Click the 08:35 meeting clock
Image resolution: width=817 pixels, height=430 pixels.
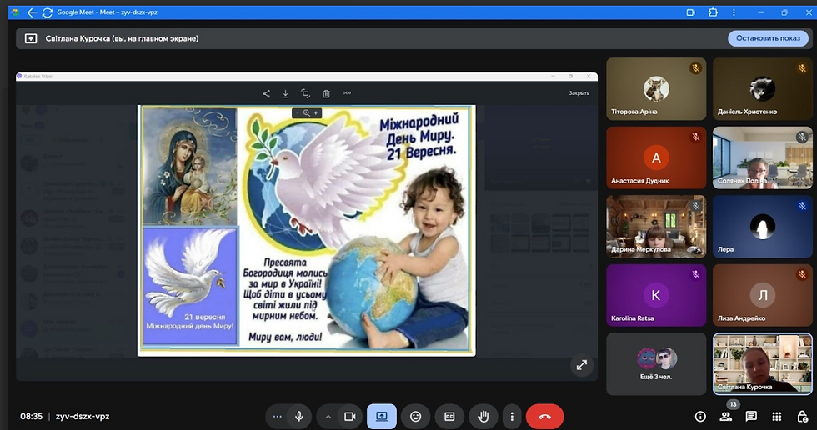click(x=32, y=417)
